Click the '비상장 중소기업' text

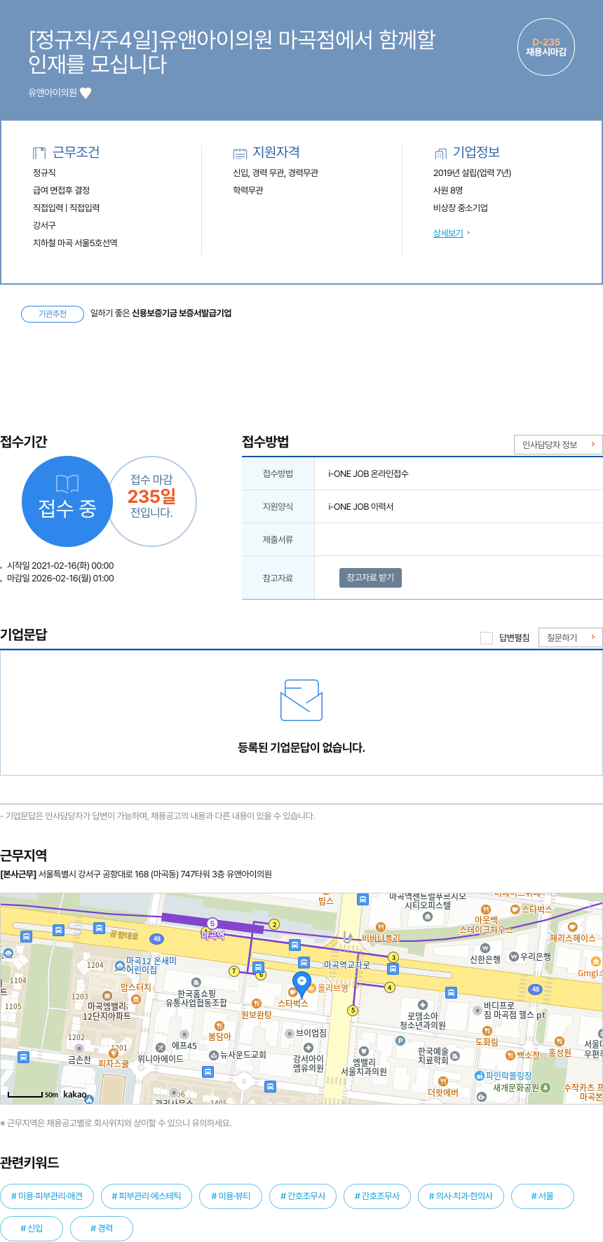click(x=461, y=208)
